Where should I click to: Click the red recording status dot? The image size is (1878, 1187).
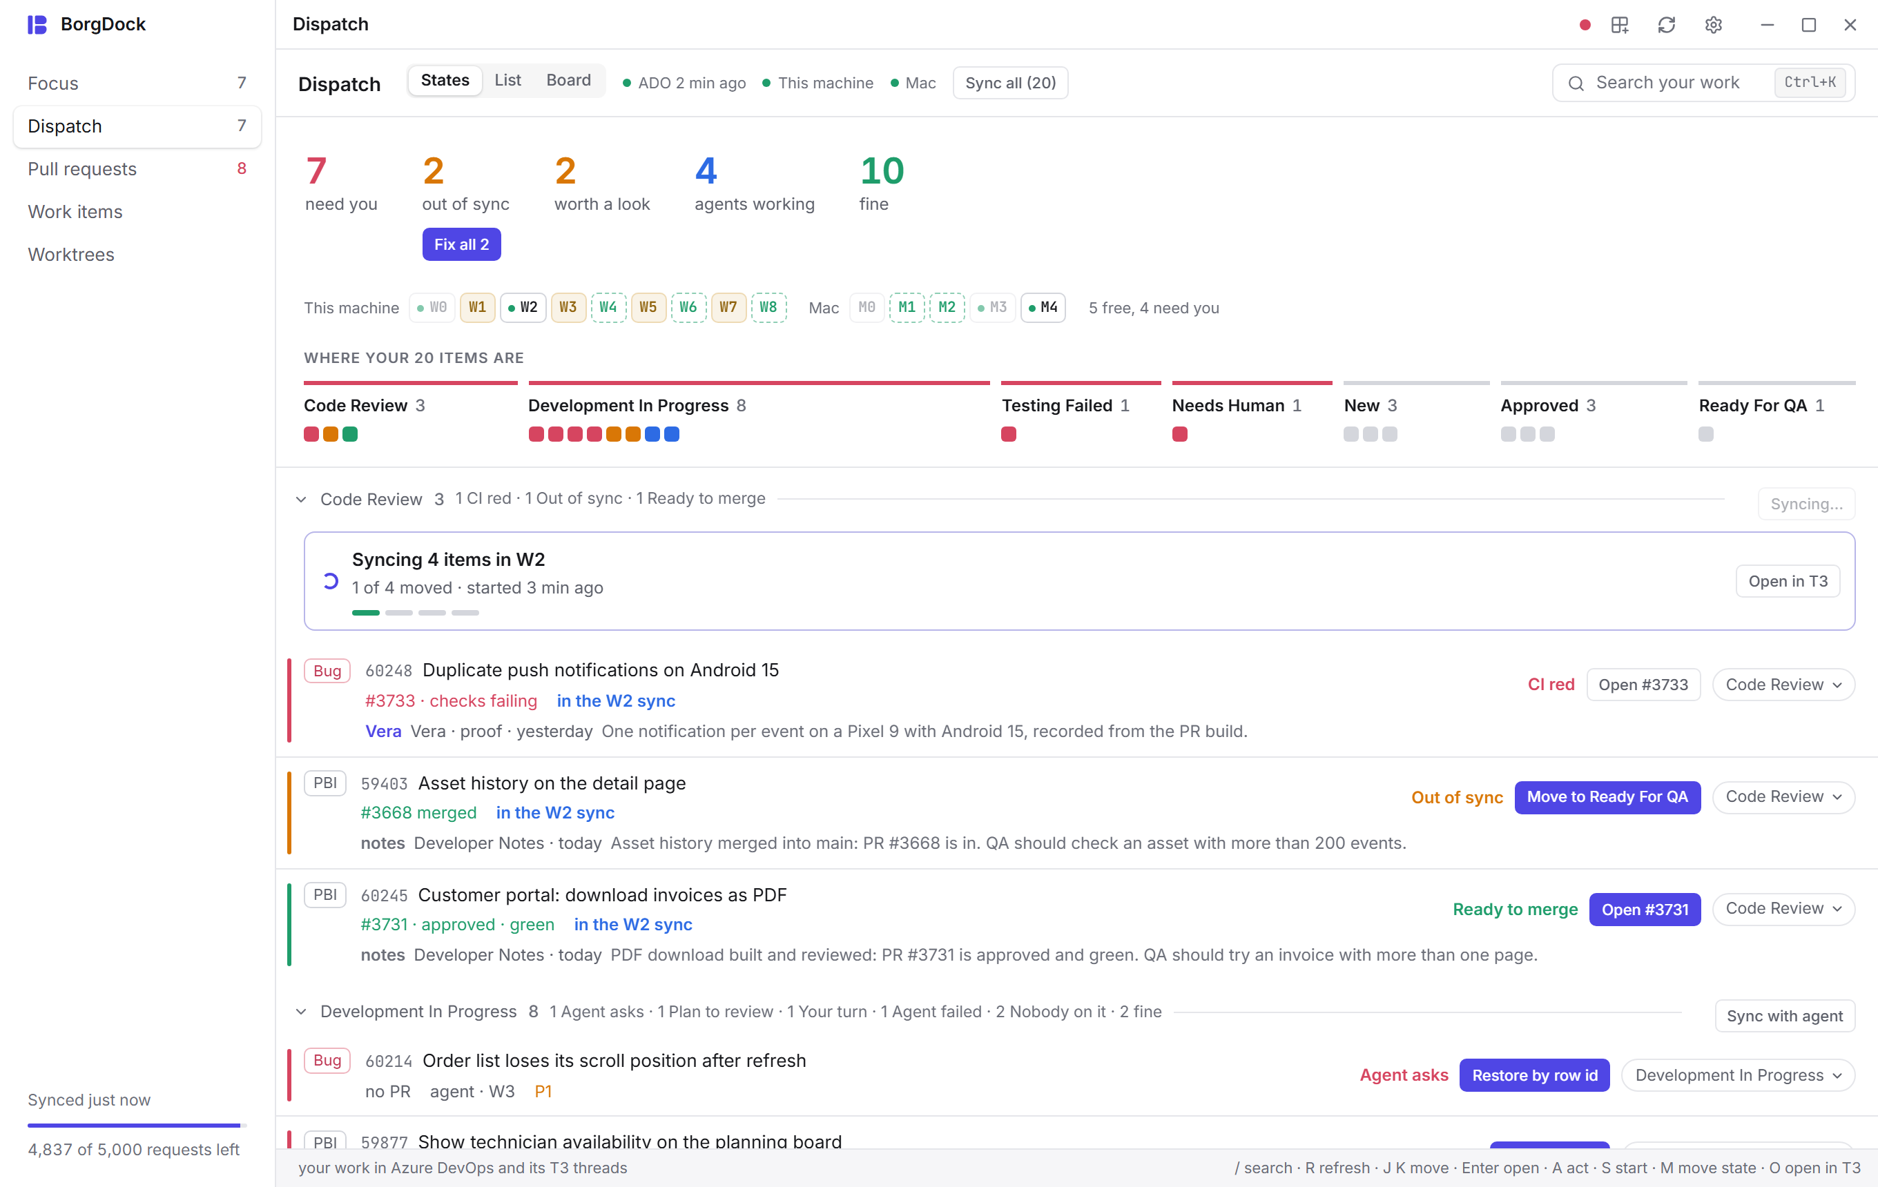pos(1585,25)
